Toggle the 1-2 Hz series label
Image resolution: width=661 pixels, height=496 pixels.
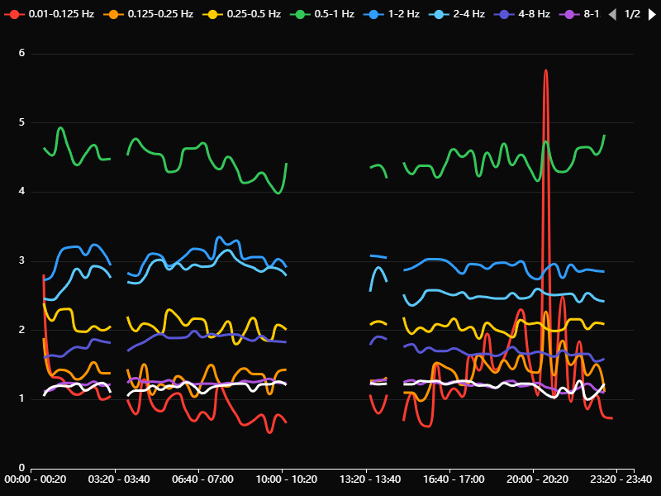(403, 15)
